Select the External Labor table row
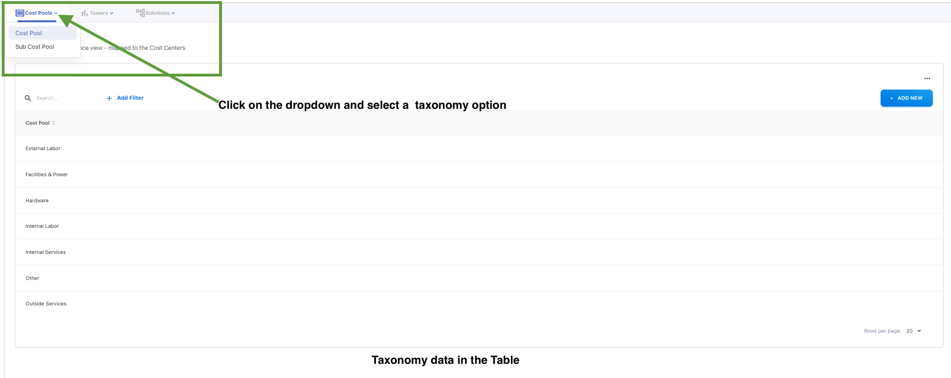Screen dimensions: 951x378 click(43, 148)
